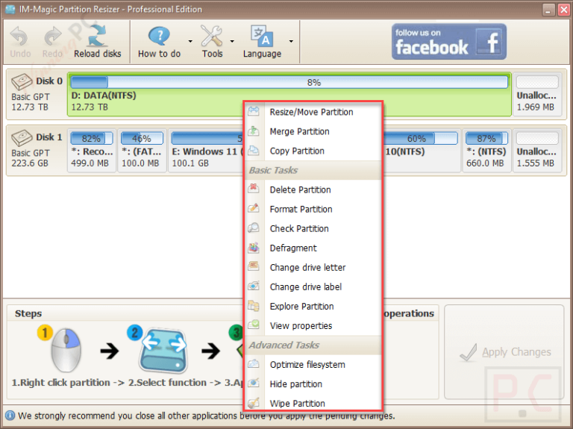Expand the Tools dropdown arrow
This screenshot has height=429, width=573.
click(232, 41)
